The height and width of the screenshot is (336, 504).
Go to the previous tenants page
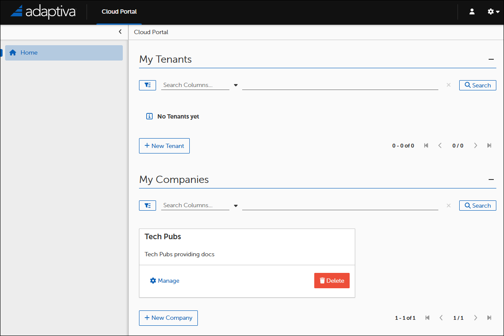pyautogui.click(x=440, y=146)
